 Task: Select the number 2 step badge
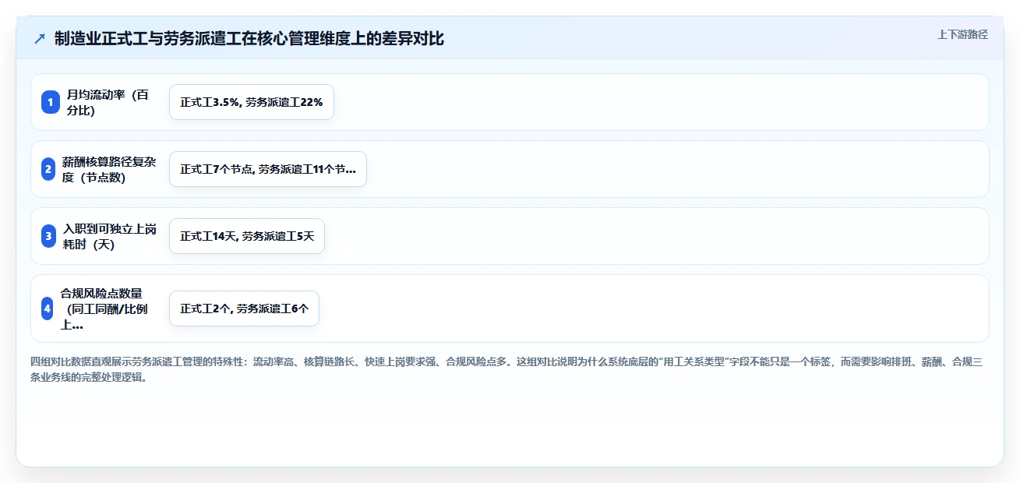point(48,169)
